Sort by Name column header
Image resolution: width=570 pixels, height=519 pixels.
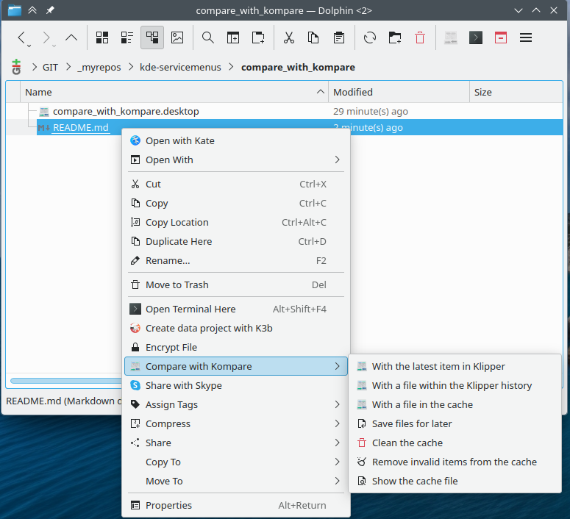click(174, 93)
